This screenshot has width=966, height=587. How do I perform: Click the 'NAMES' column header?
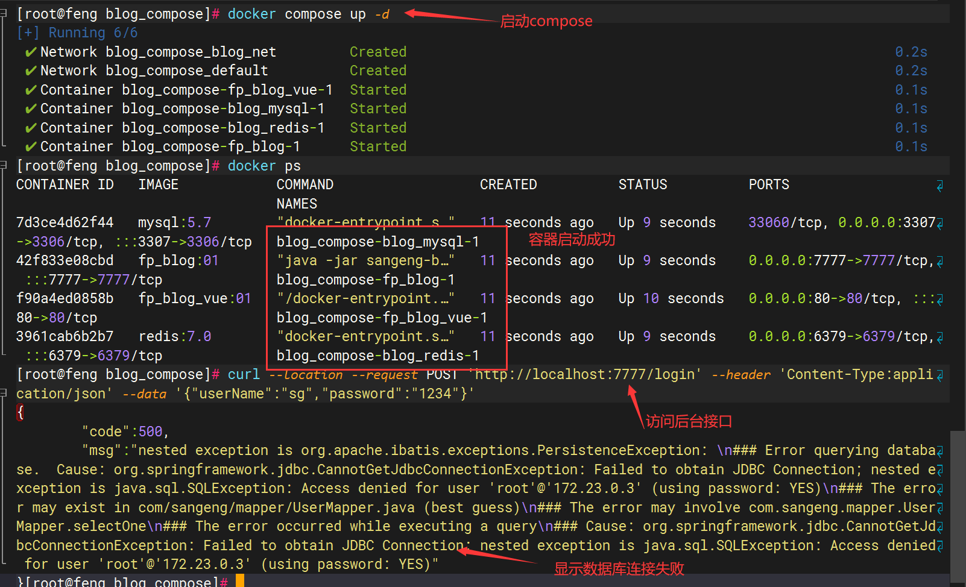click(x=297, y=204)
